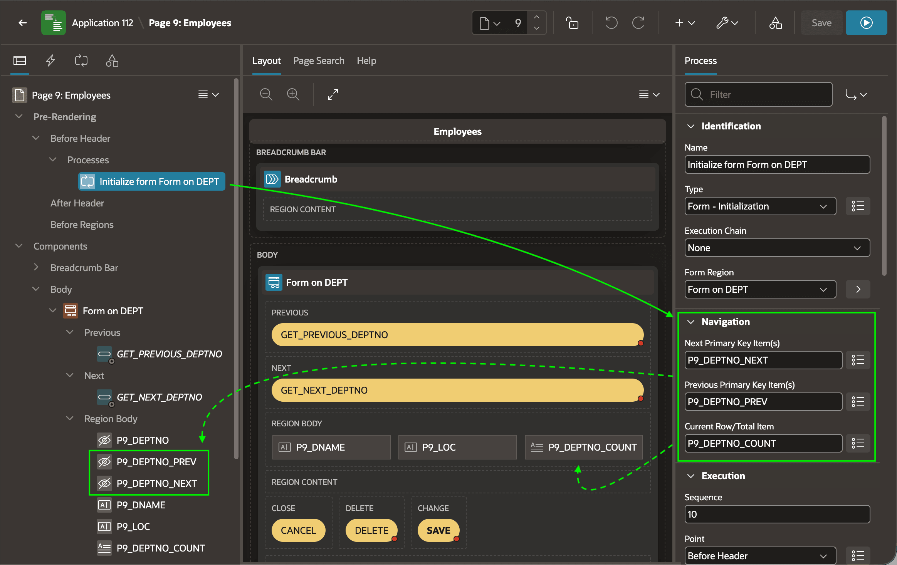Collapse the Navigation section

[691, 322]
